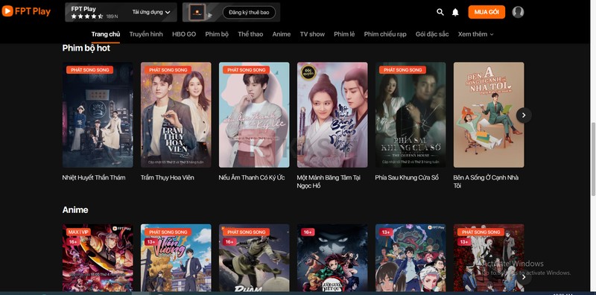Open the Thể thao tab
This screenshot has height=295, width=596.
pos(250,34)
